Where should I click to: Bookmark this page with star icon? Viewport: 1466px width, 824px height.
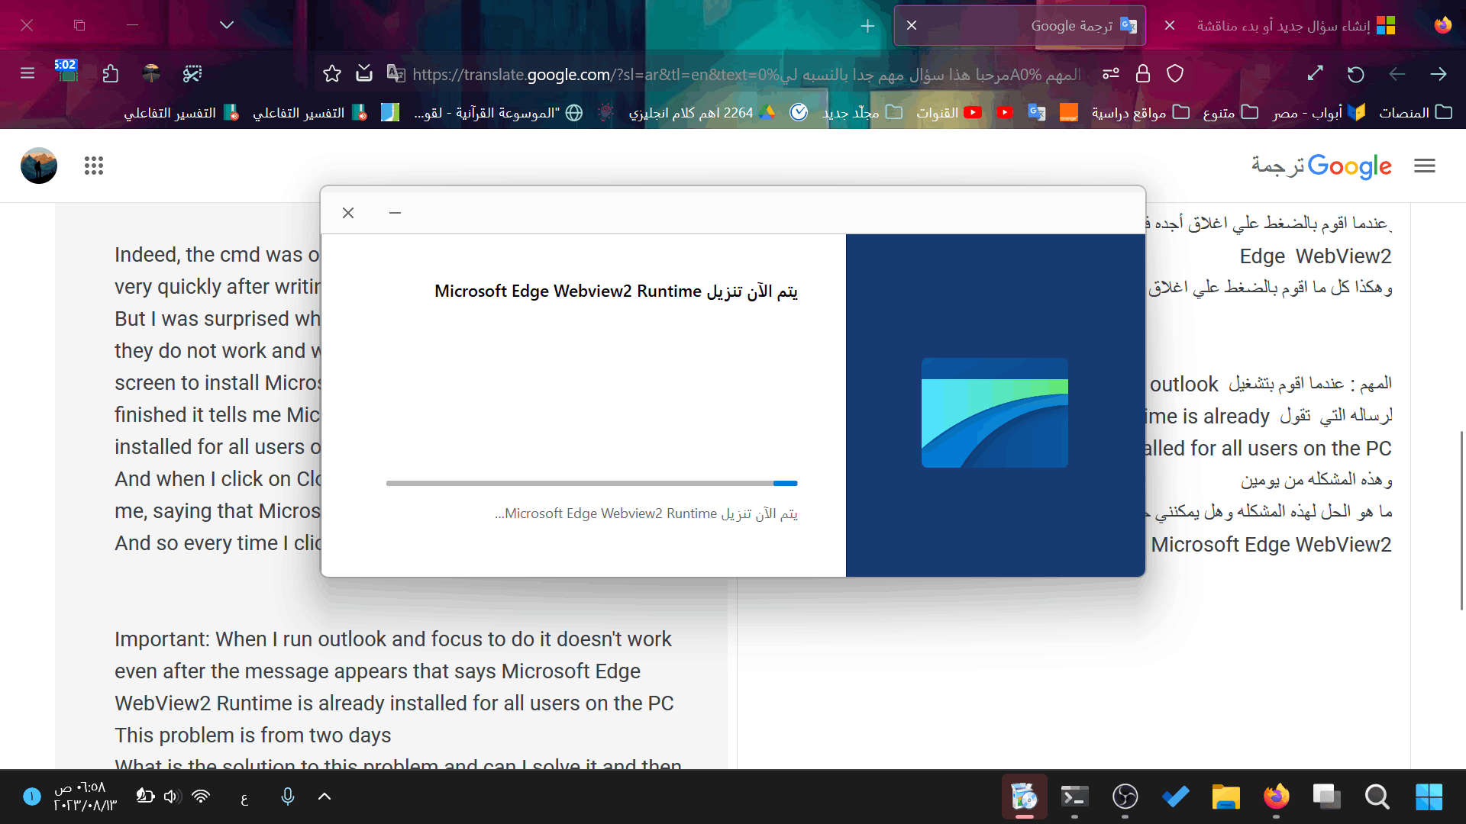[x=331, y=74]
